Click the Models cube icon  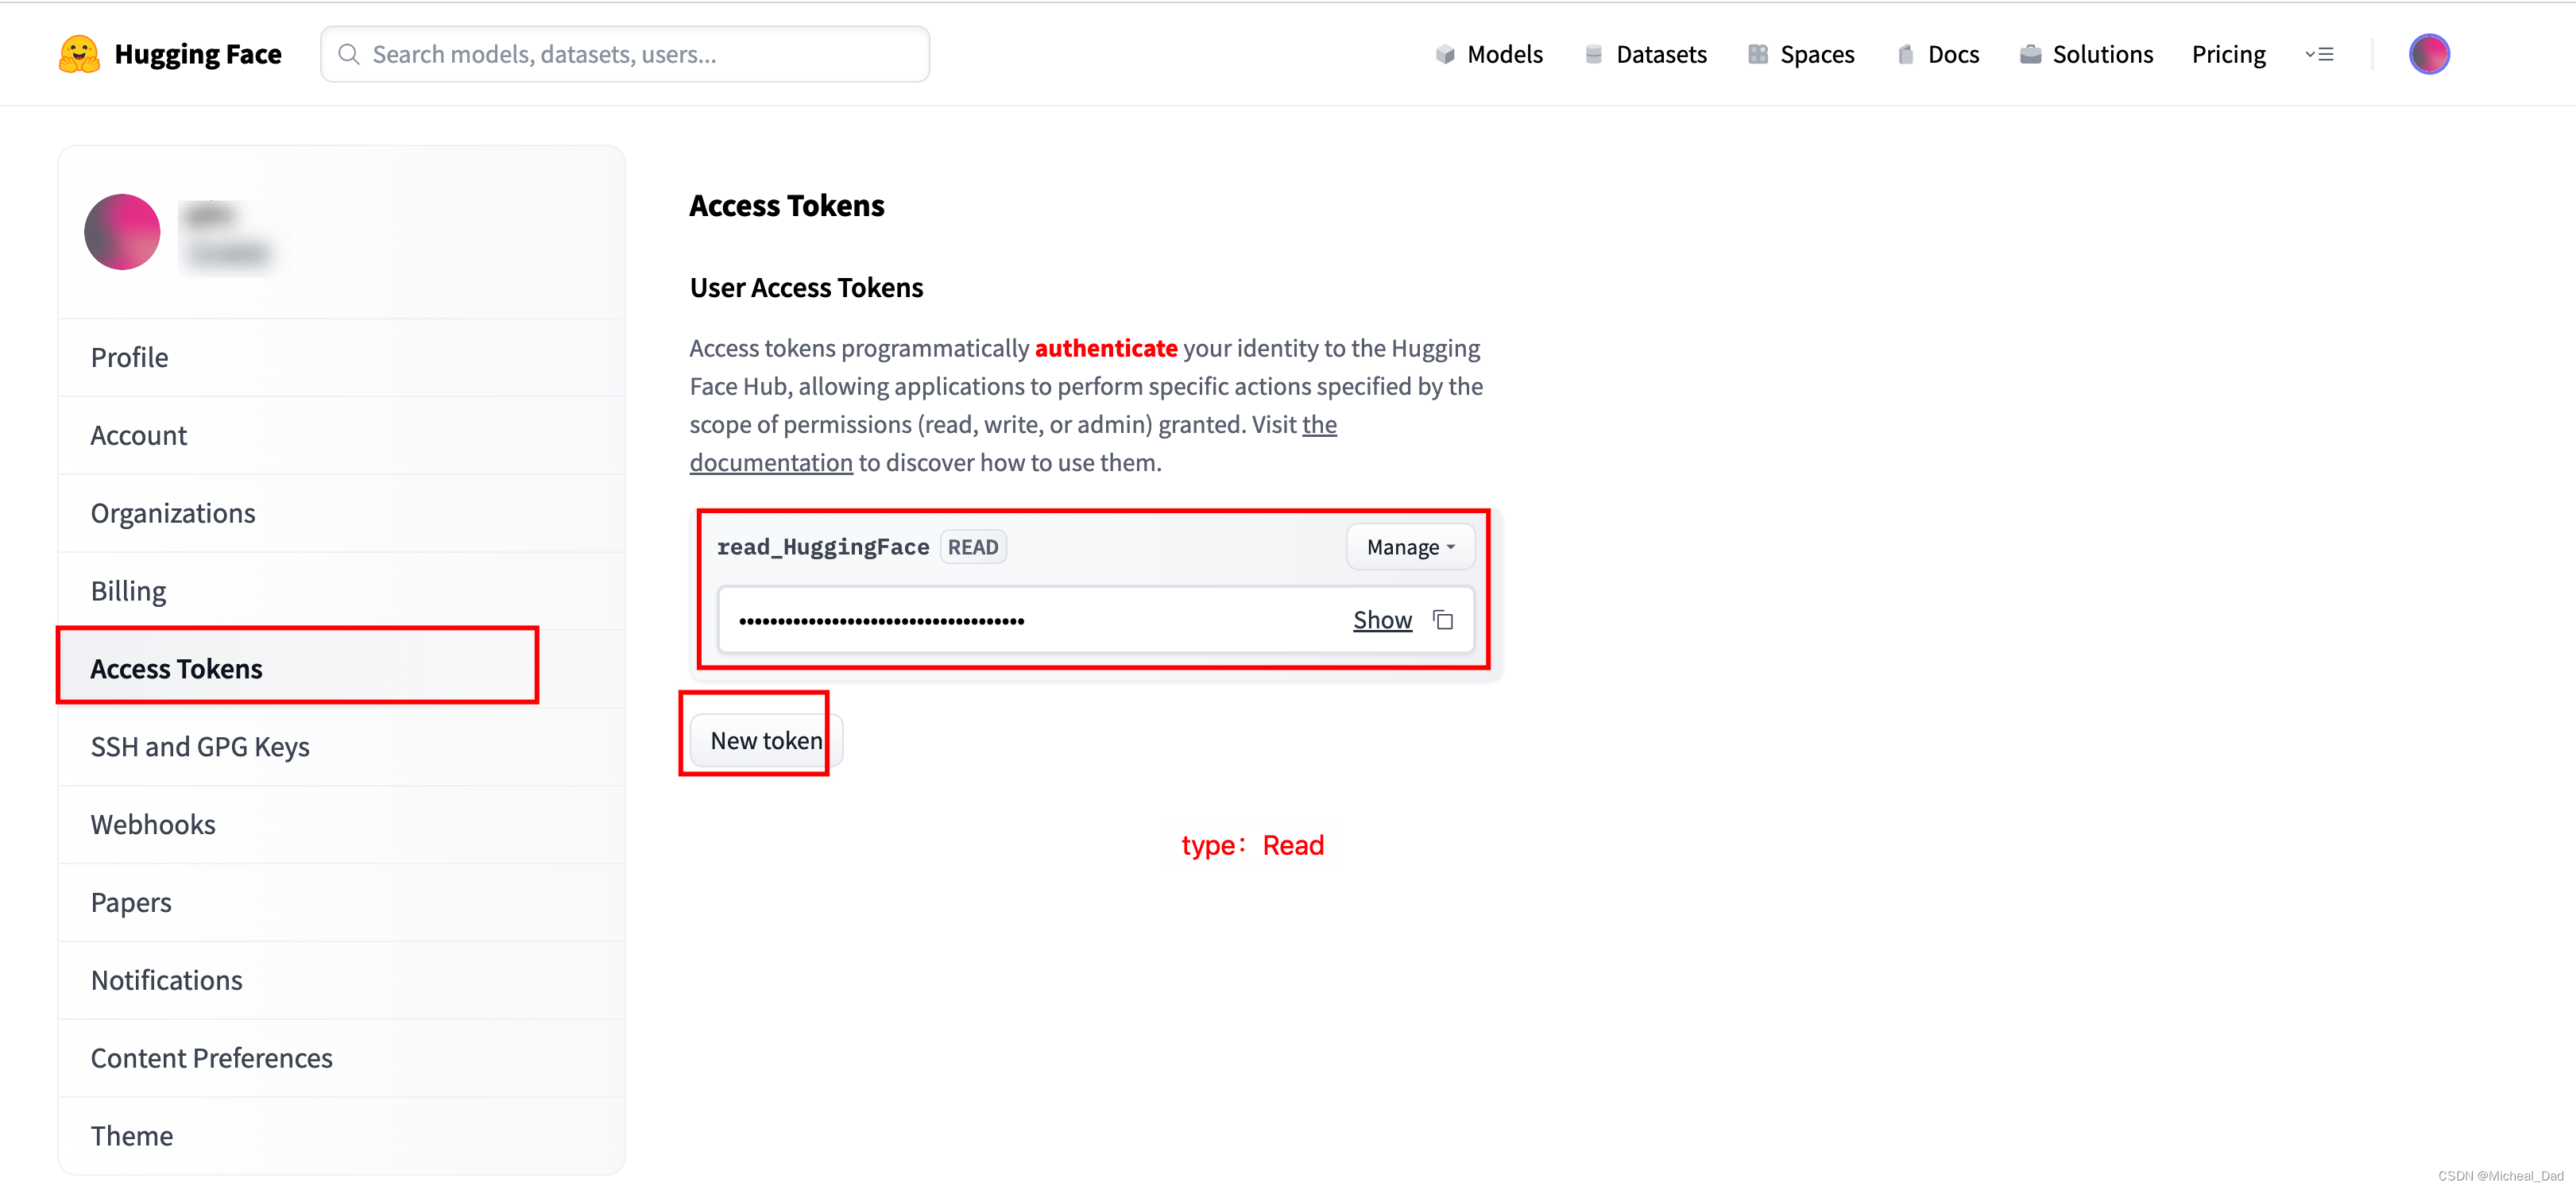tap(1444, 54)
